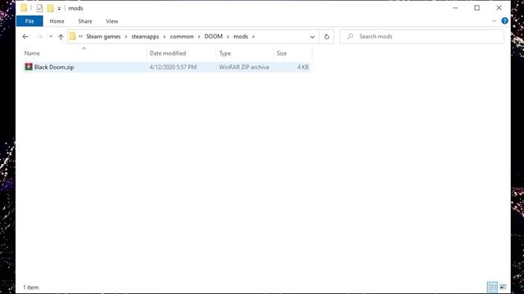Expand chevron after DOOM breadcrumb
Screen dimensions: 524x294
tap(228, 37)
